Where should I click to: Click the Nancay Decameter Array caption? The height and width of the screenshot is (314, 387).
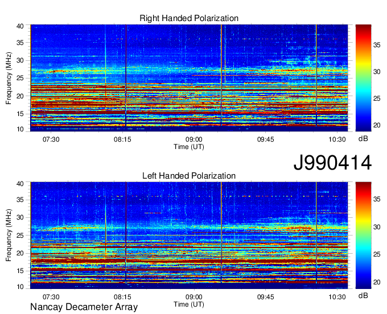(84, 307)
